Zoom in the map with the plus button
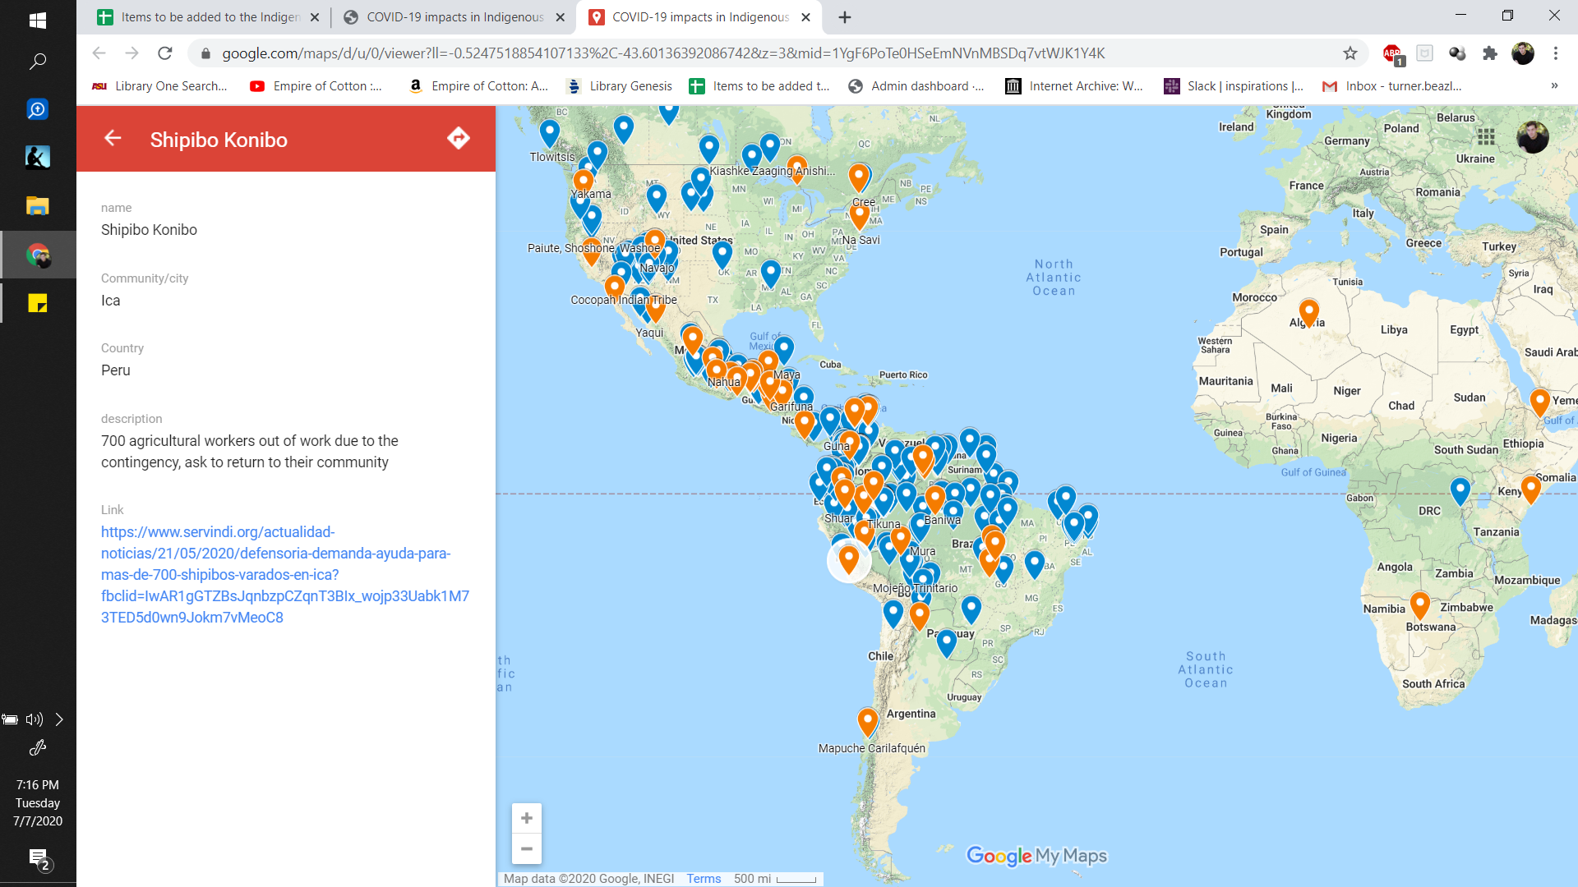Image resolution: width=1578 pixels, height=887 pixels. click(x=527, y=818)
